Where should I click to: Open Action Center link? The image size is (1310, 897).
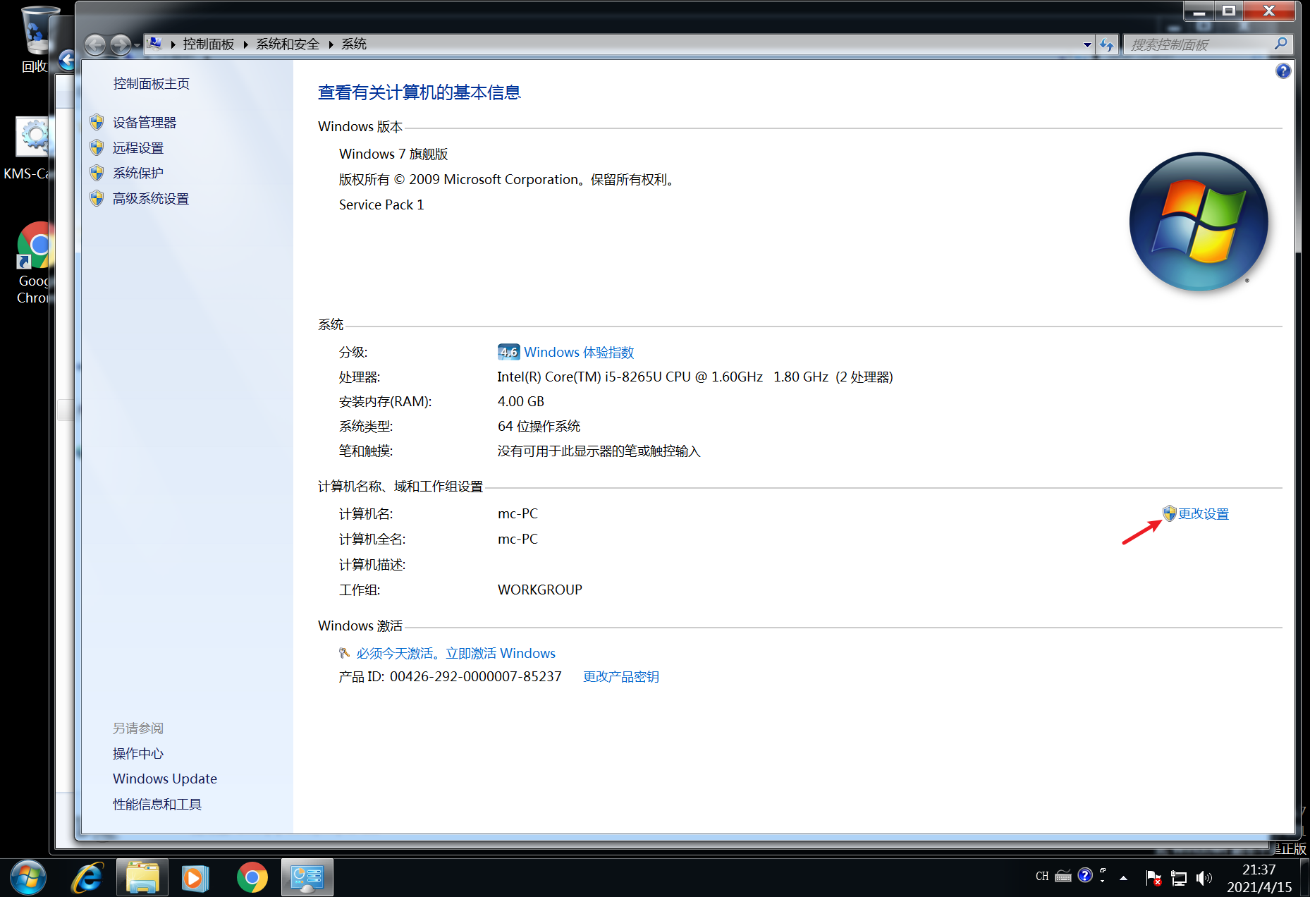(x=138, y=753)
